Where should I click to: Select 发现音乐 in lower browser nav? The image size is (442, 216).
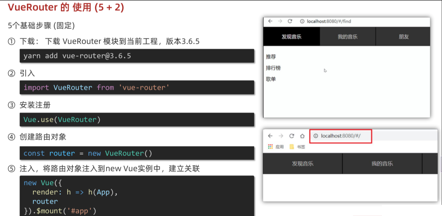tap(302, 163)
